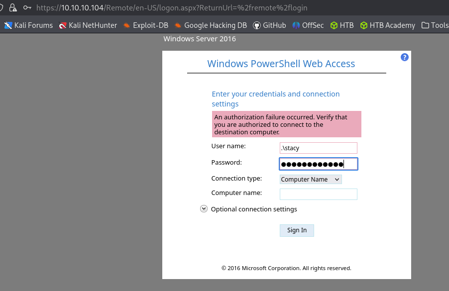The width and height of the screenshot is (449, 291).
Task: Click the Password input field
Action: [x=319, y=164]
